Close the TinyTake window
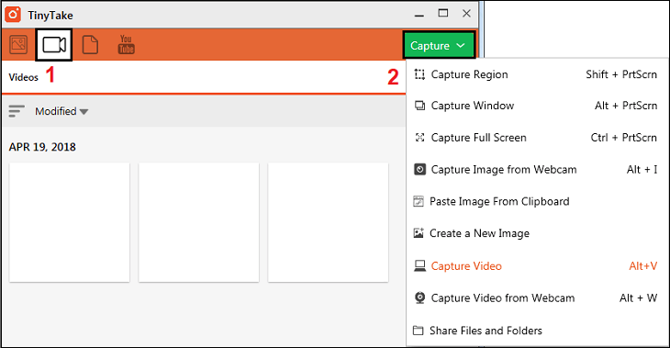The width and height of the screenshot is (670, 348). [x=466, y=14]
